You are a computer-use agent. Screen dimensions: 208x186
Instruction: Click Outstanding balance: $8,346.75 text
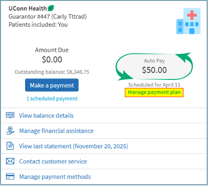click(x=52, y=72)
